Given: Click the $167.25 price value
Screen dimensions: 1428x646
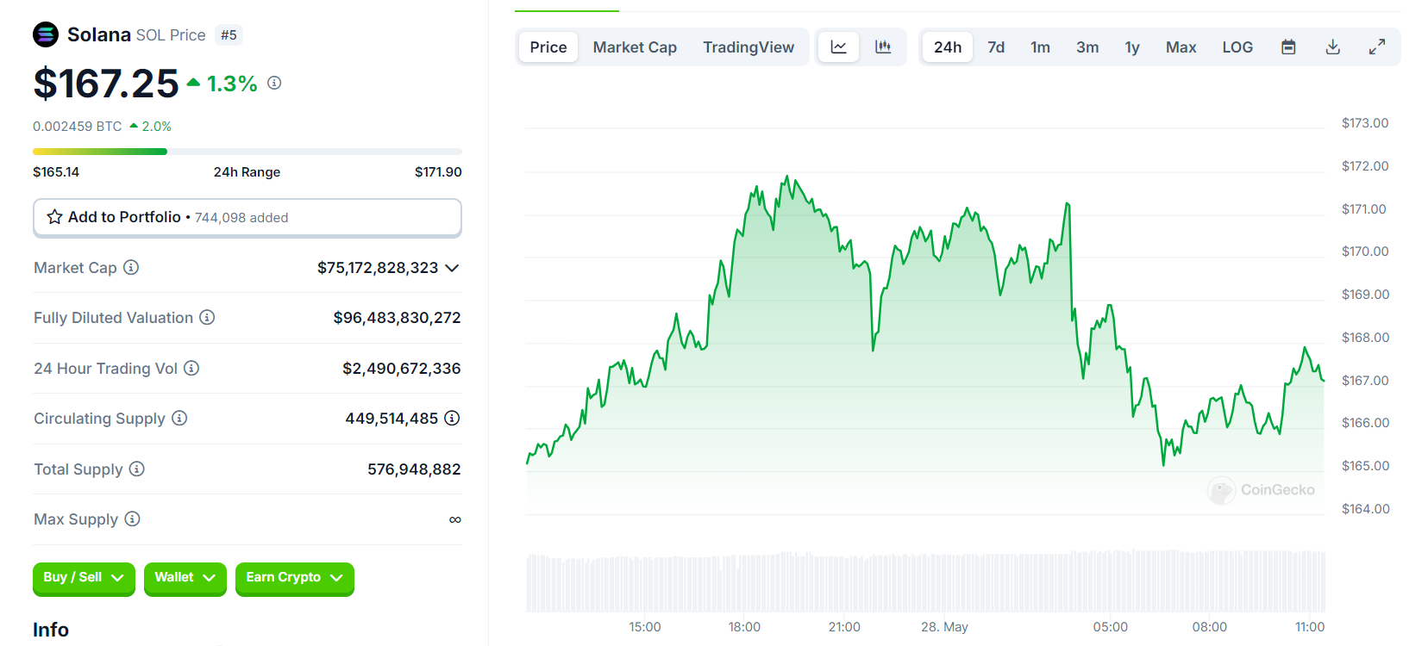Looking at the screenshot, I should click(x=106, y=84).
